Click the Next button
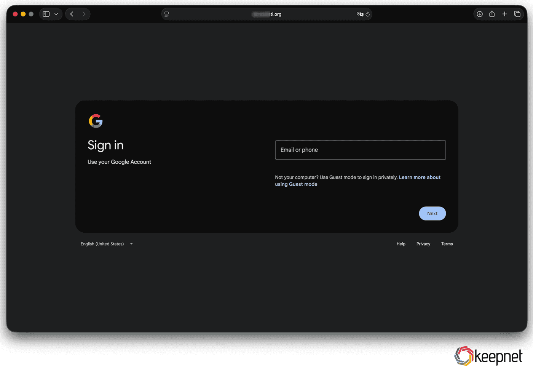Screen dimensions: 533x374 pos(432,214)
